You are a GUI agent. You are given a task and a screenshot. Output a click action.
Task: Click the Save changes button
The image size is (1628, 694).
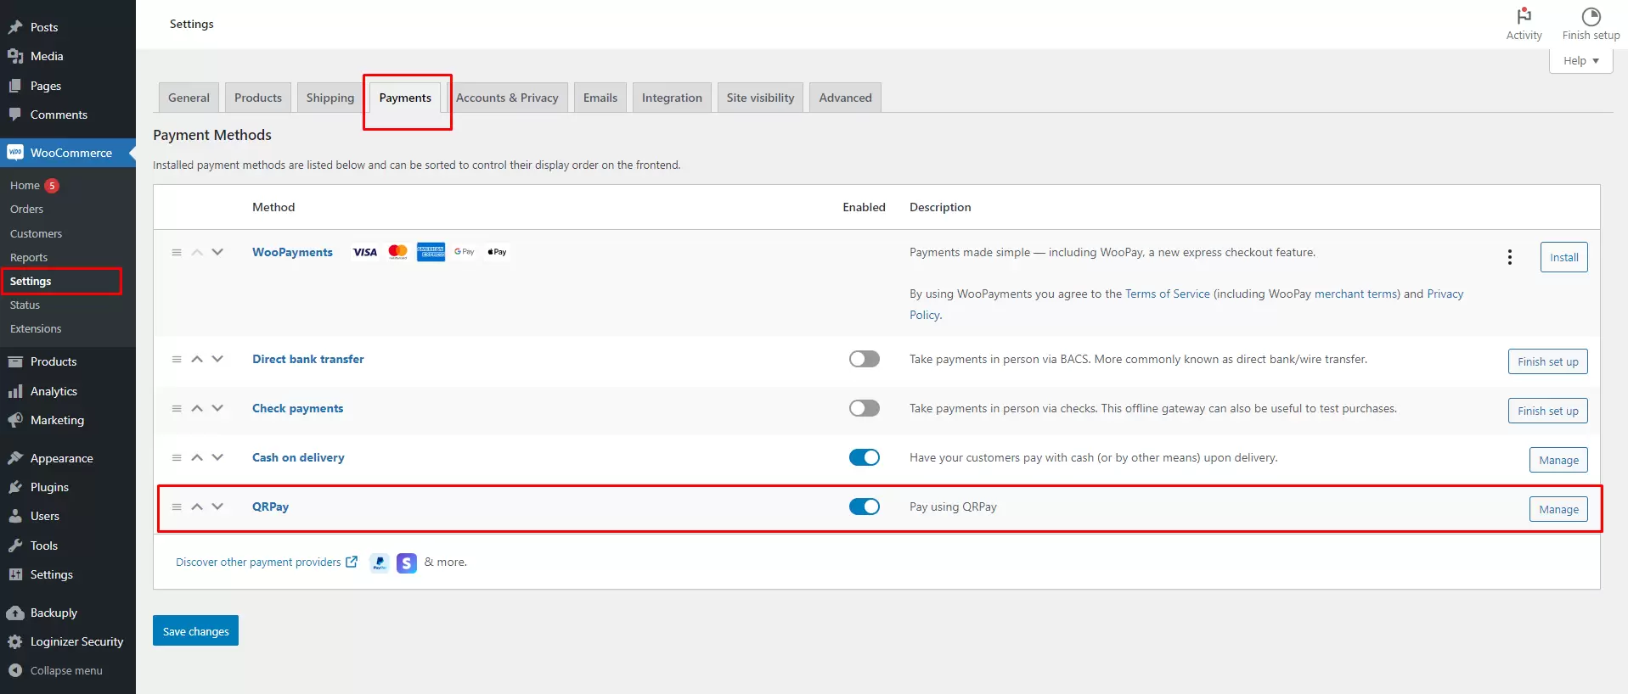pos(195,630)
